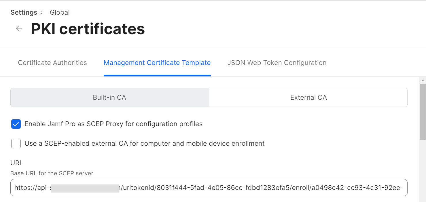Click the back arrow beside PKI certificates
Viewport: 426px width, 202px height.
pos(19,28)
